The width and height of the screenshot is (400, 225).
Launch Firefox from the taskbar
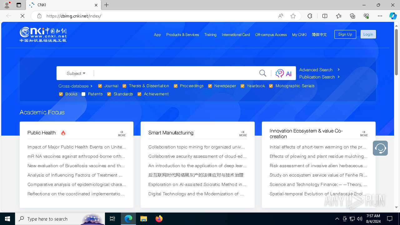tap(159, 219)
